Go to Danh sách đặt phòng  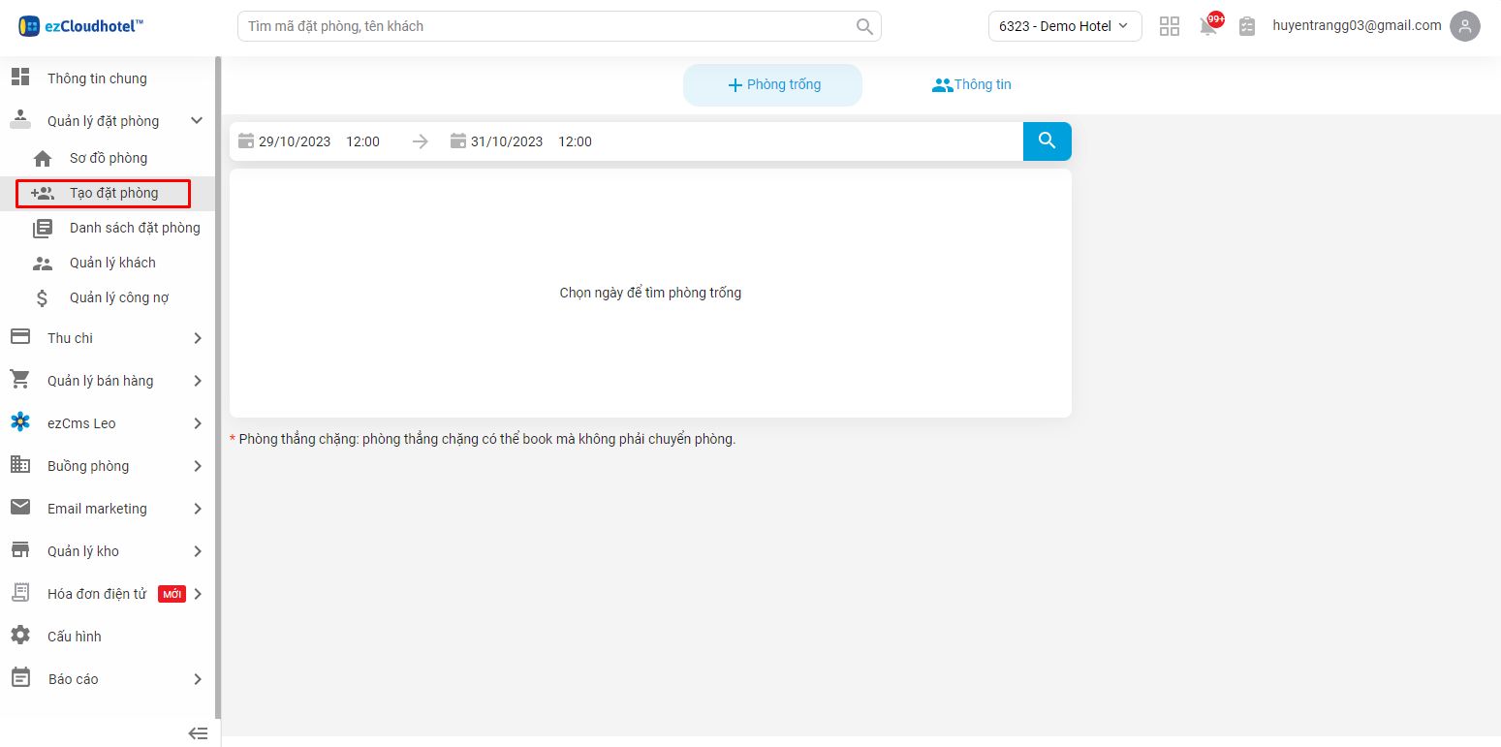coord(134,228)
